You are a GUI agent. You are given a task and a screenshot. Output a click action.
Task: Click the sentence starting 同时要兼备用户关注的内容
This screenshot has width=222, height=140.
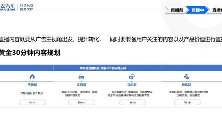[x=166, y=39]
